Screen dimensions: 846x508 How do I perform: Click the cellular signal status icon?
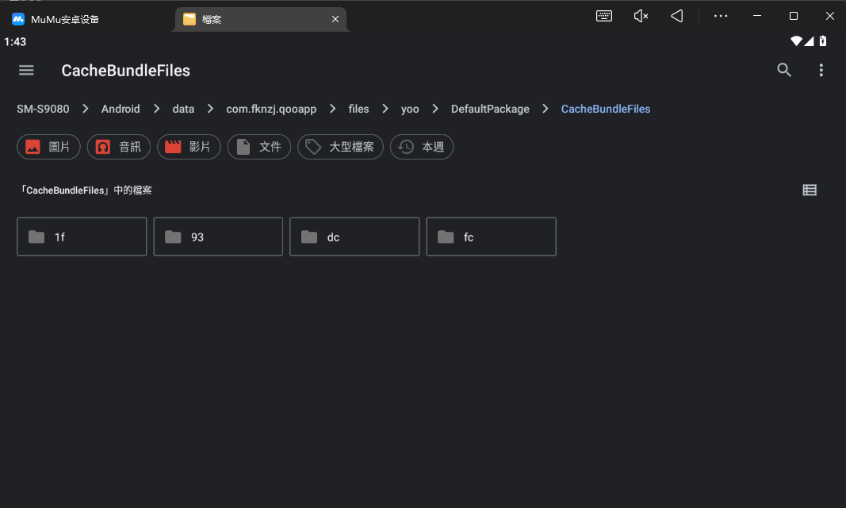point(809,41)
